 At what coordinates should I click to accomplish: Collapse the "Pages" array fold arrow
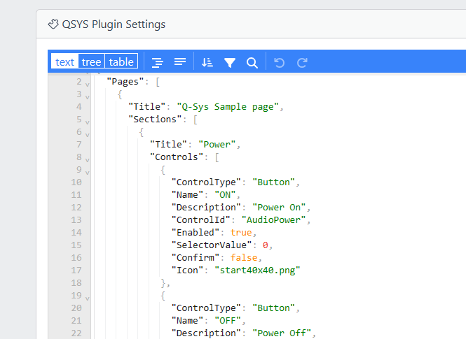tap(88, 83)
